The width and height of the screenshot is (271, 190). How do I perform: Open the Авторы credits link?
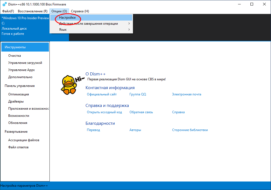click(135, 130)
